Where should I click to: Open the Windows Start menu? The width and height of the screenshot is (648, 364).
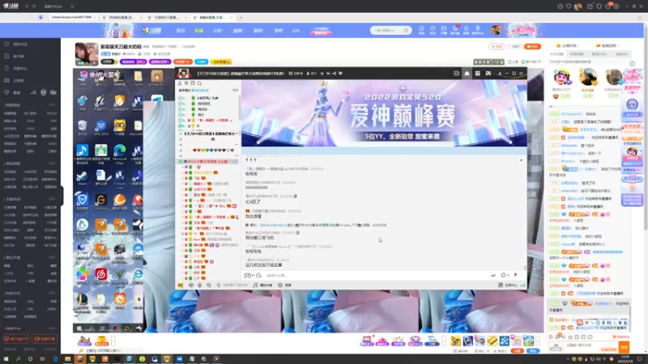6,358
